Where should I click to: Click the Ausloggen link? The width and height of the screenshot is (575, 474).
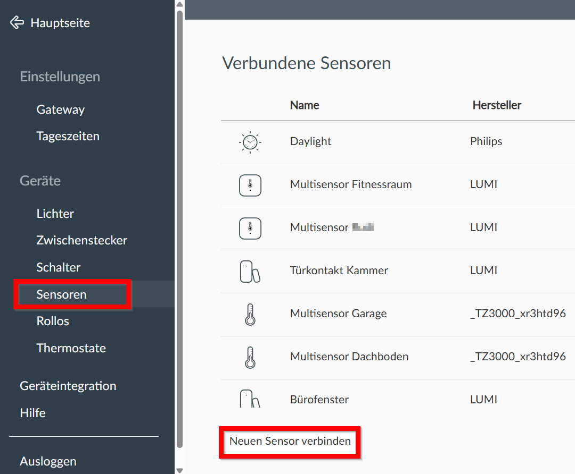(48, 461)
